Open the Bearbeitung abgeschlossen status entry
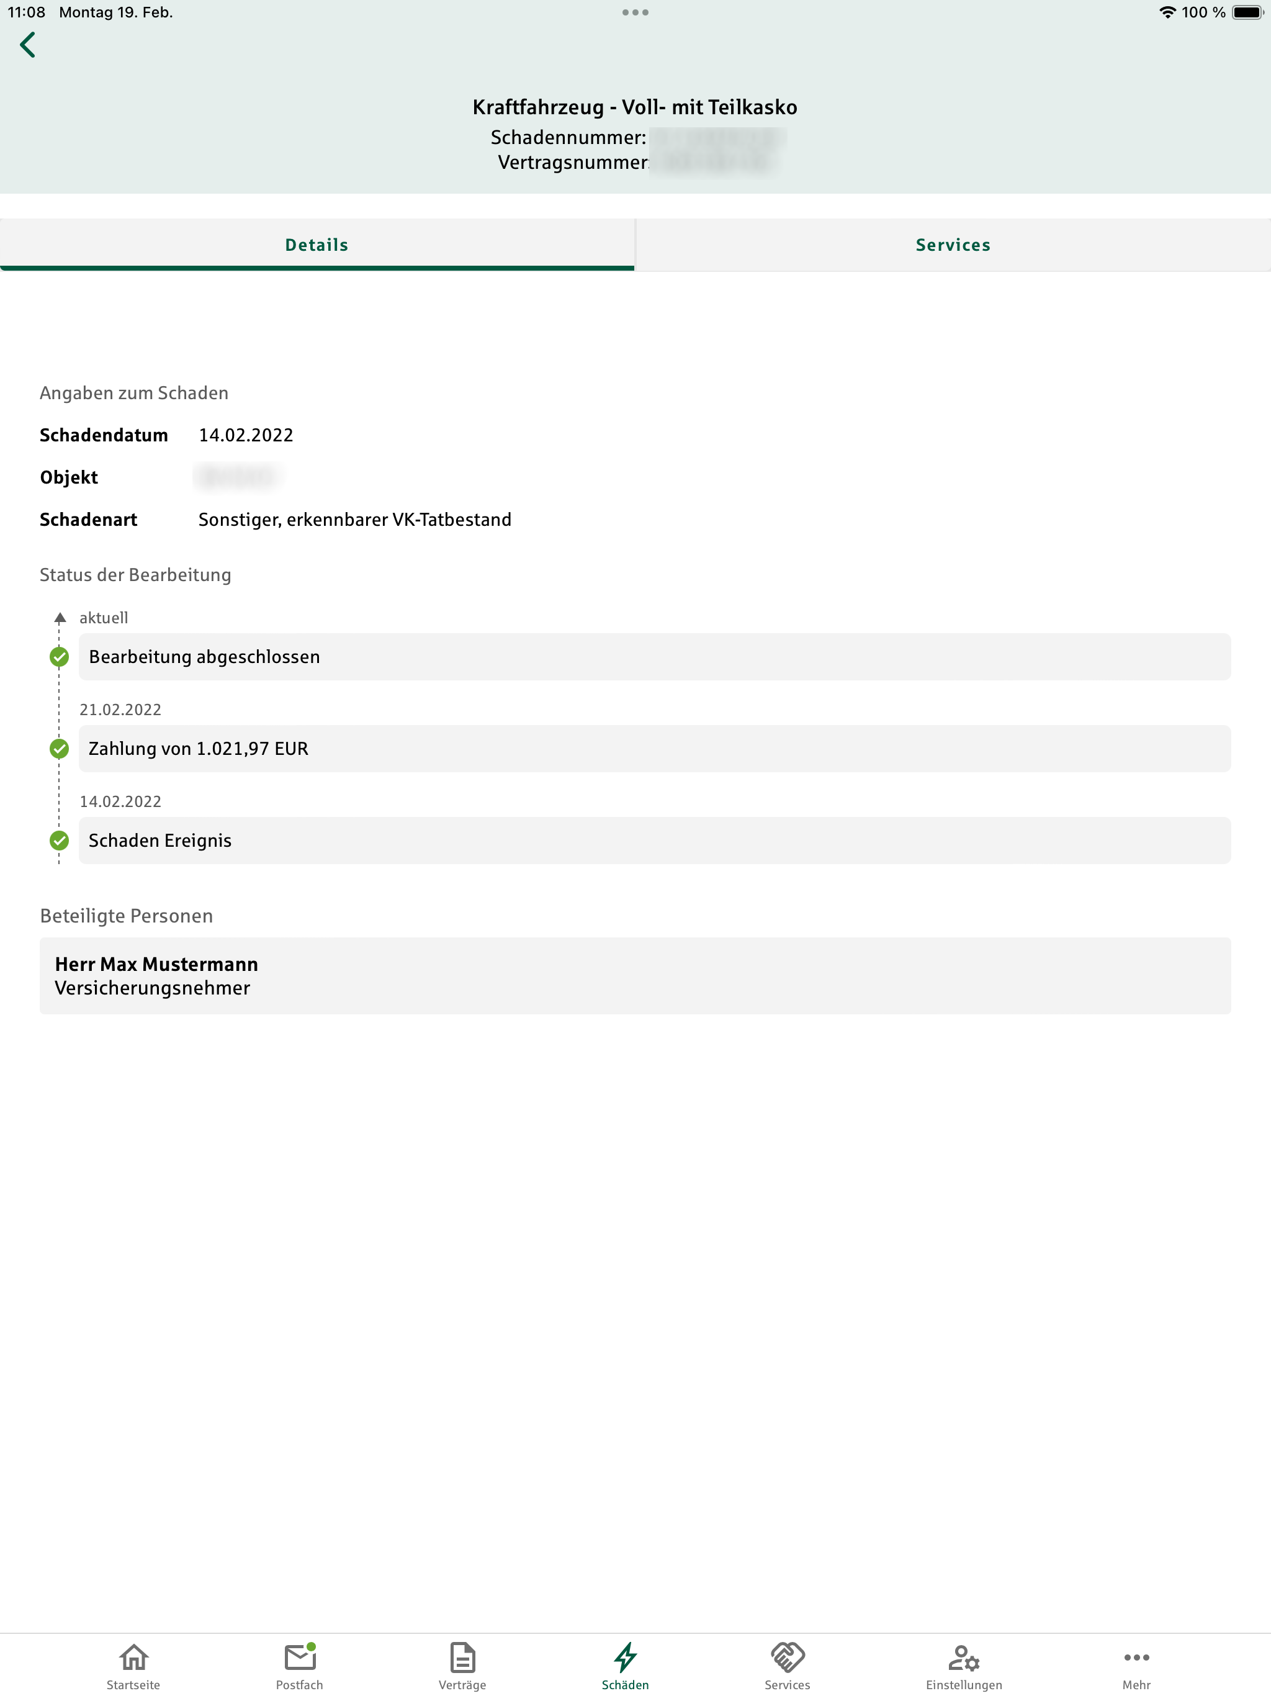Screen dimensions: 1271x1696 tap(655, 657)
